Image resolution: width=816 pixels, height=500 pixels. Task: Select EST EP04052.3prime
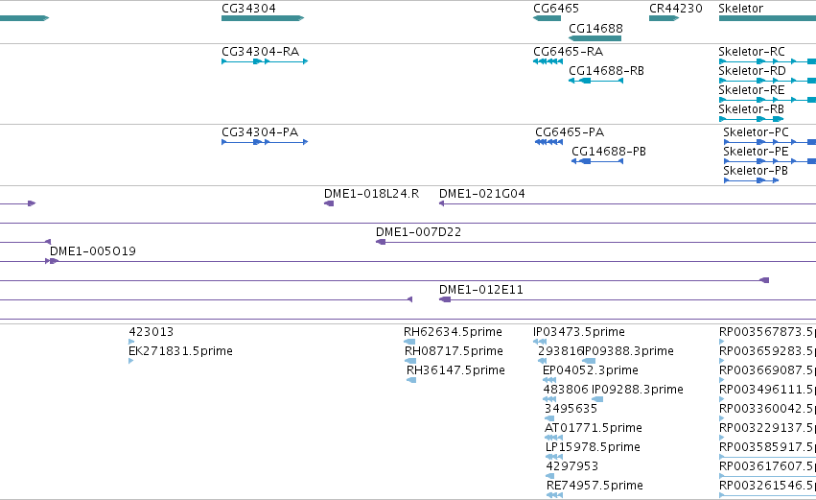click(x=590, y=370)
